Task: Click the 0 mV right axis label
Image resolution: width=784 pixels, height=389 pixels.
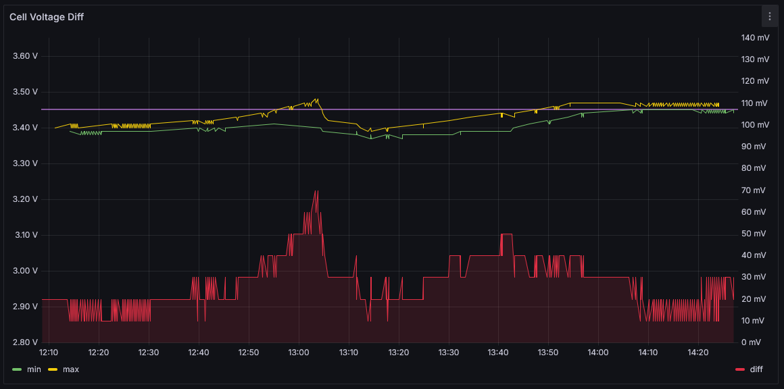Action: [x=752, y=342]
